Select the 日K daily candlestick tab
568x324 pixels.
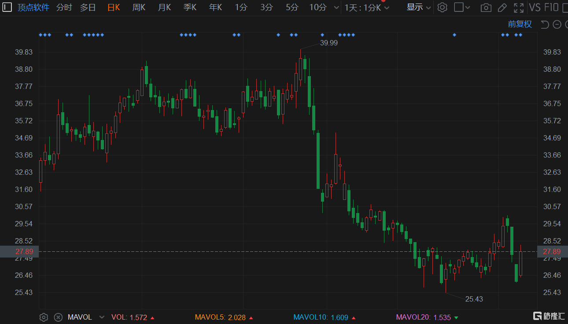click(114, 7)
